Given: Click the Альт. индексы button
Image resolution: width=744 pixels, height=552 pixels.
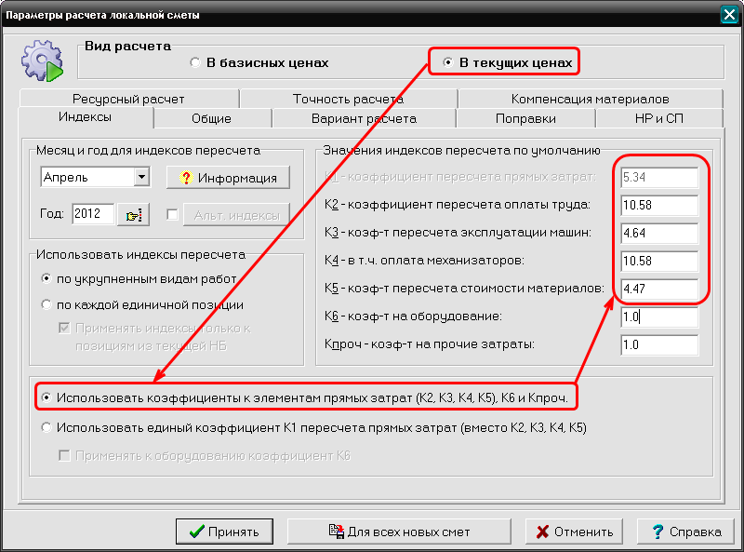Looking at the screenshot, I should tap(236, 215).
